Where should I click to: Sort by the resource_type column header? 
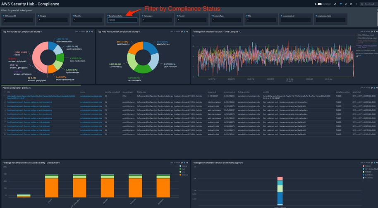click(127, 92)
